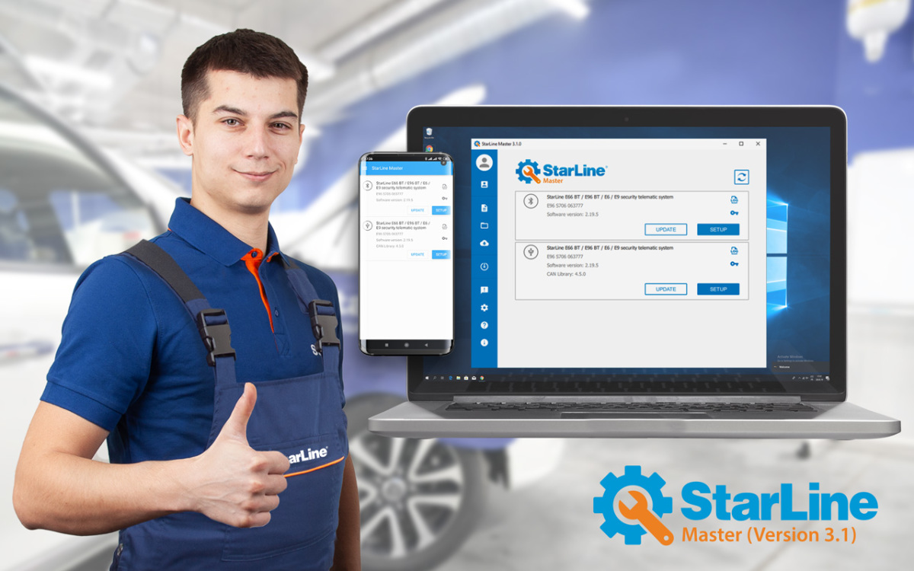Click UPDATE in the laptop USB device card
The height and width of the screenshot is (571, 914).
point(666,289)
